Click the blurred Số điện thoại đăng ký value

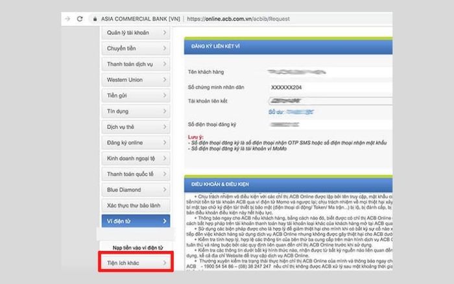pyautogui.click(x=284, y=124)
